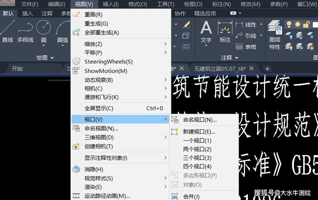Click the Motion Path Animation icon
318x200 pixels.
[76, 196]
